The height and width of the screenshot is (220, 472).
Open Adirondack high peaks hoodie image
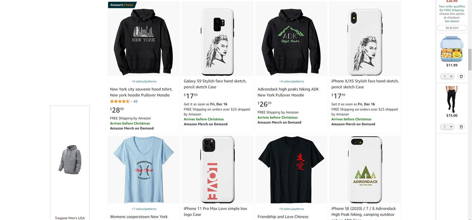(x=291, y=39)
